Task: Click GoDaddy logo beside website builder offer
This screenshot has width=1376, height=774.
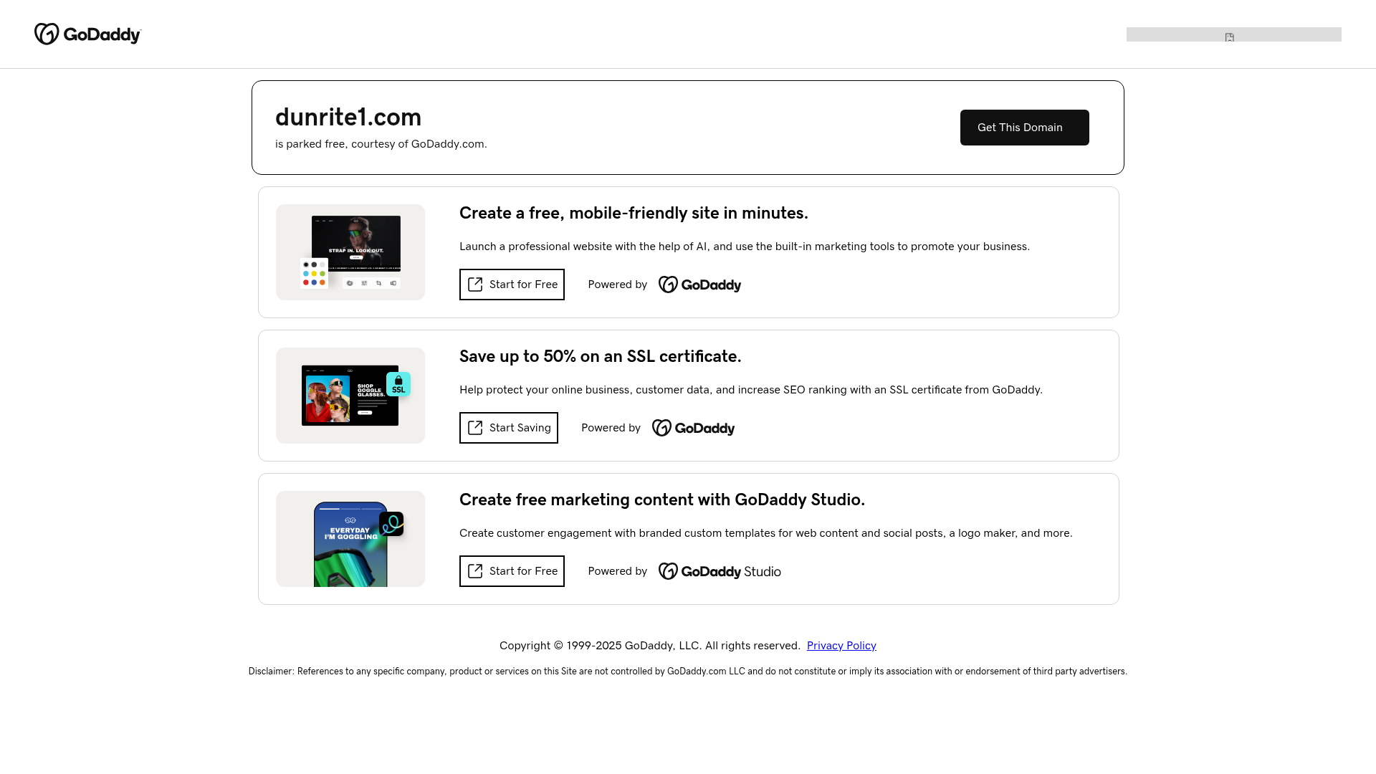Action: point(699,285)
